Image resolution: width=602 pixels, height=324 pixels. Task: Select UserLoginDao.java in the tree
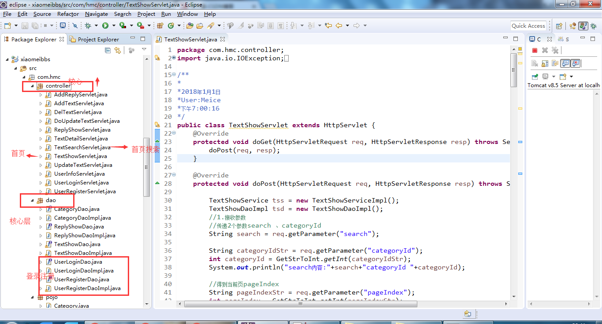(x=78, y=261)
